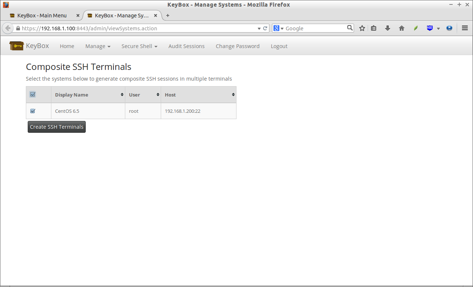Click the root user cell
473x287 pixels.
click(143, 111)
